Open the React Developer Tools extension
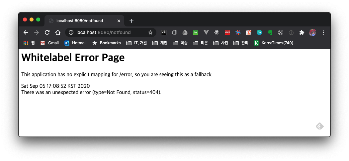The height and width of the screenshot is (161, 349). (x=217, y=32)
